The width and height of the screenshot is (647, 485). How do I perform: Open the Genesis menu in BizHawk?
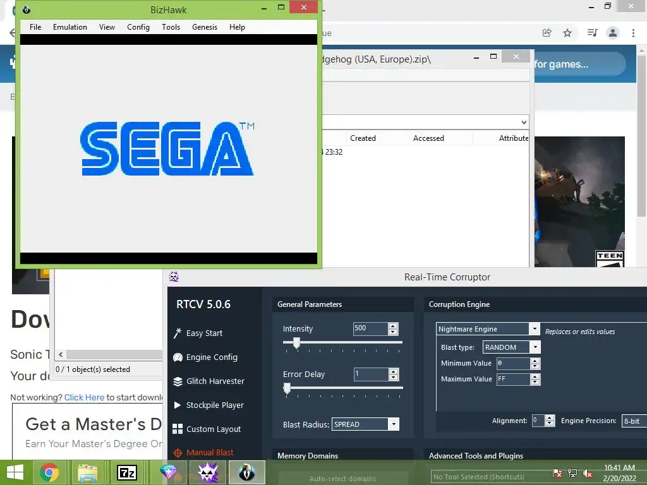205,27
